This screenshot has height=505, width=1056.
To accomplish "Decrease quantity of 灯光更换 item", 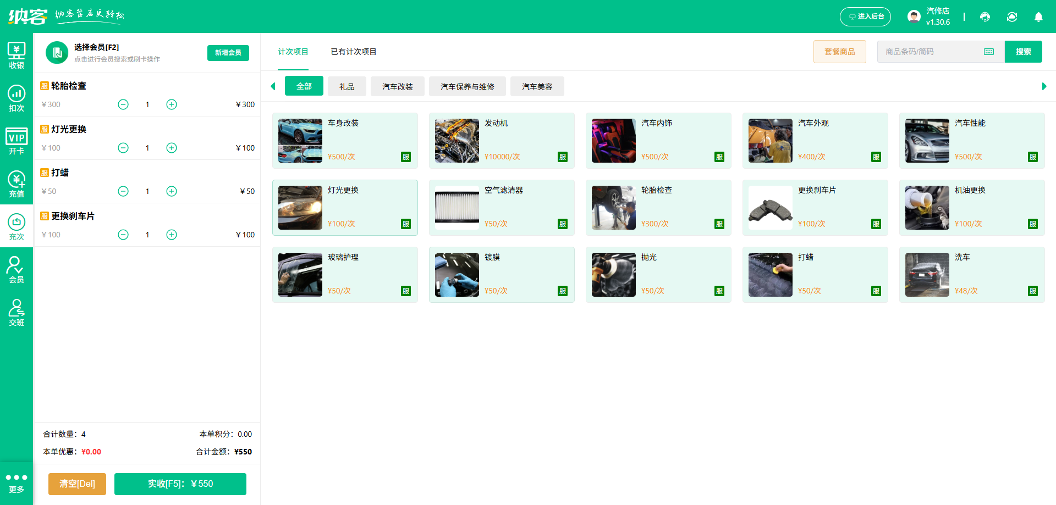I will [x=123, y=148].
